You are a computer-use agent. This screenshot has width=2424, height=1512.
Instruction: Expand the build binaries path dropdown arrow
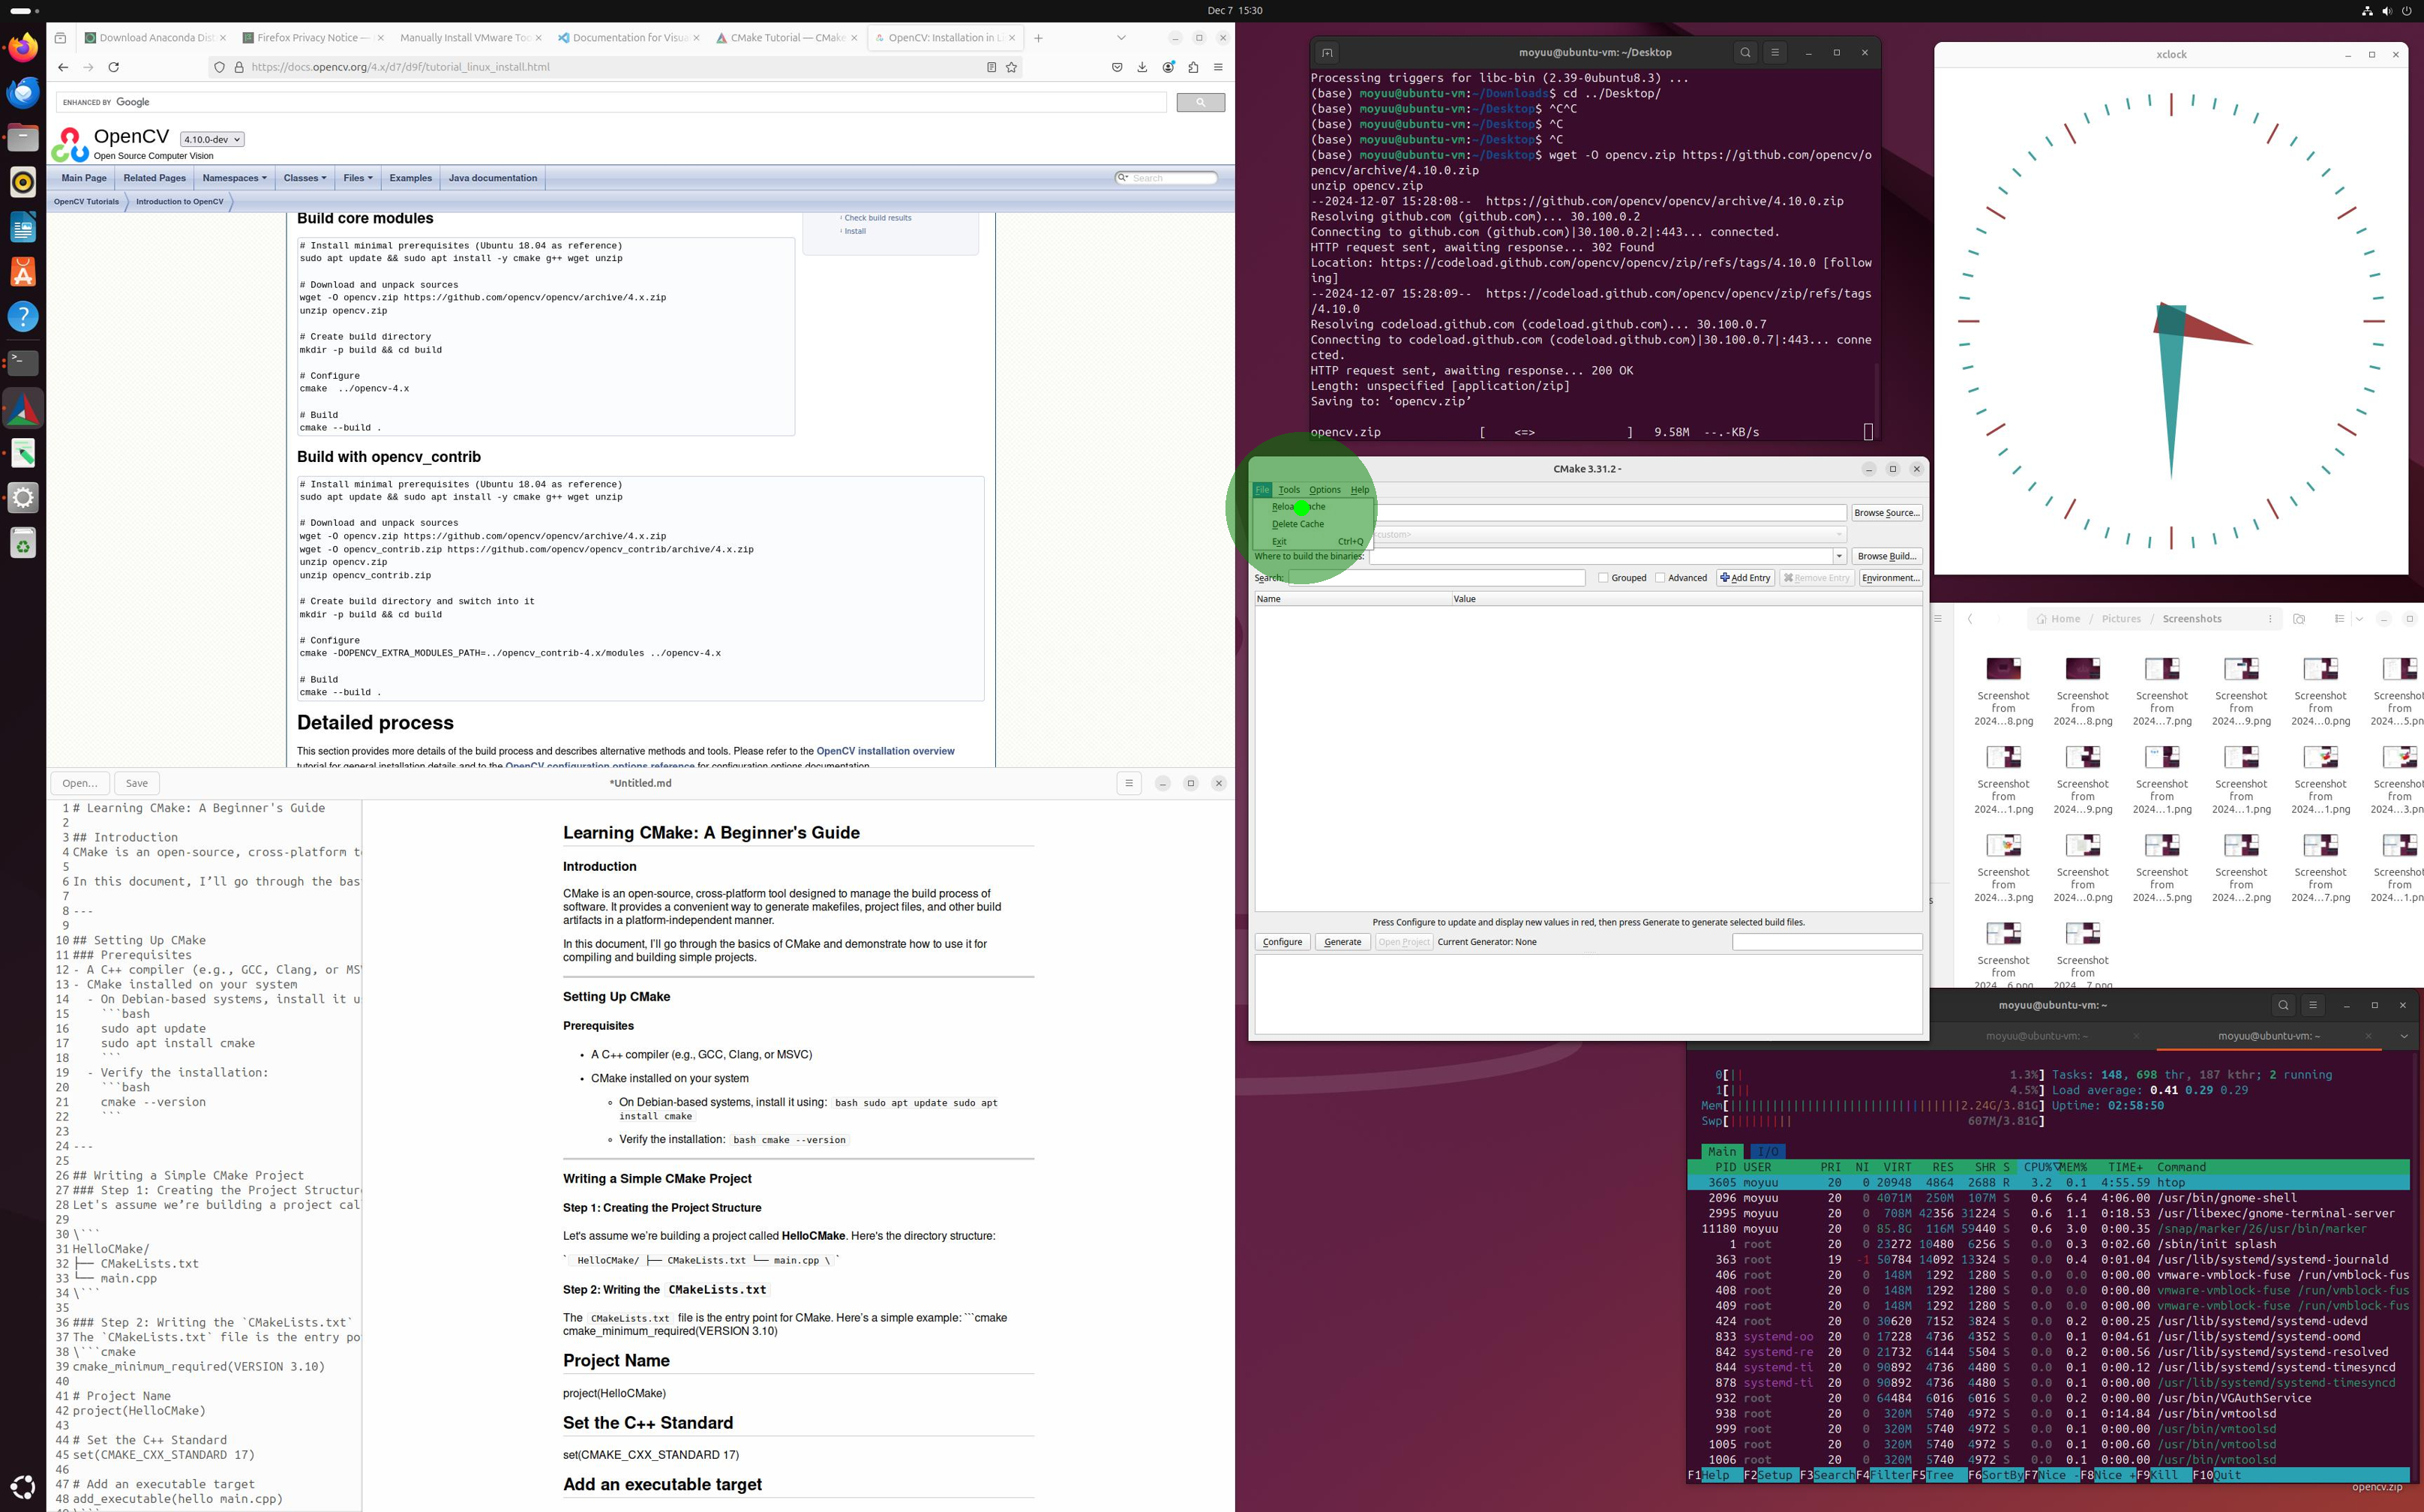1838,556
